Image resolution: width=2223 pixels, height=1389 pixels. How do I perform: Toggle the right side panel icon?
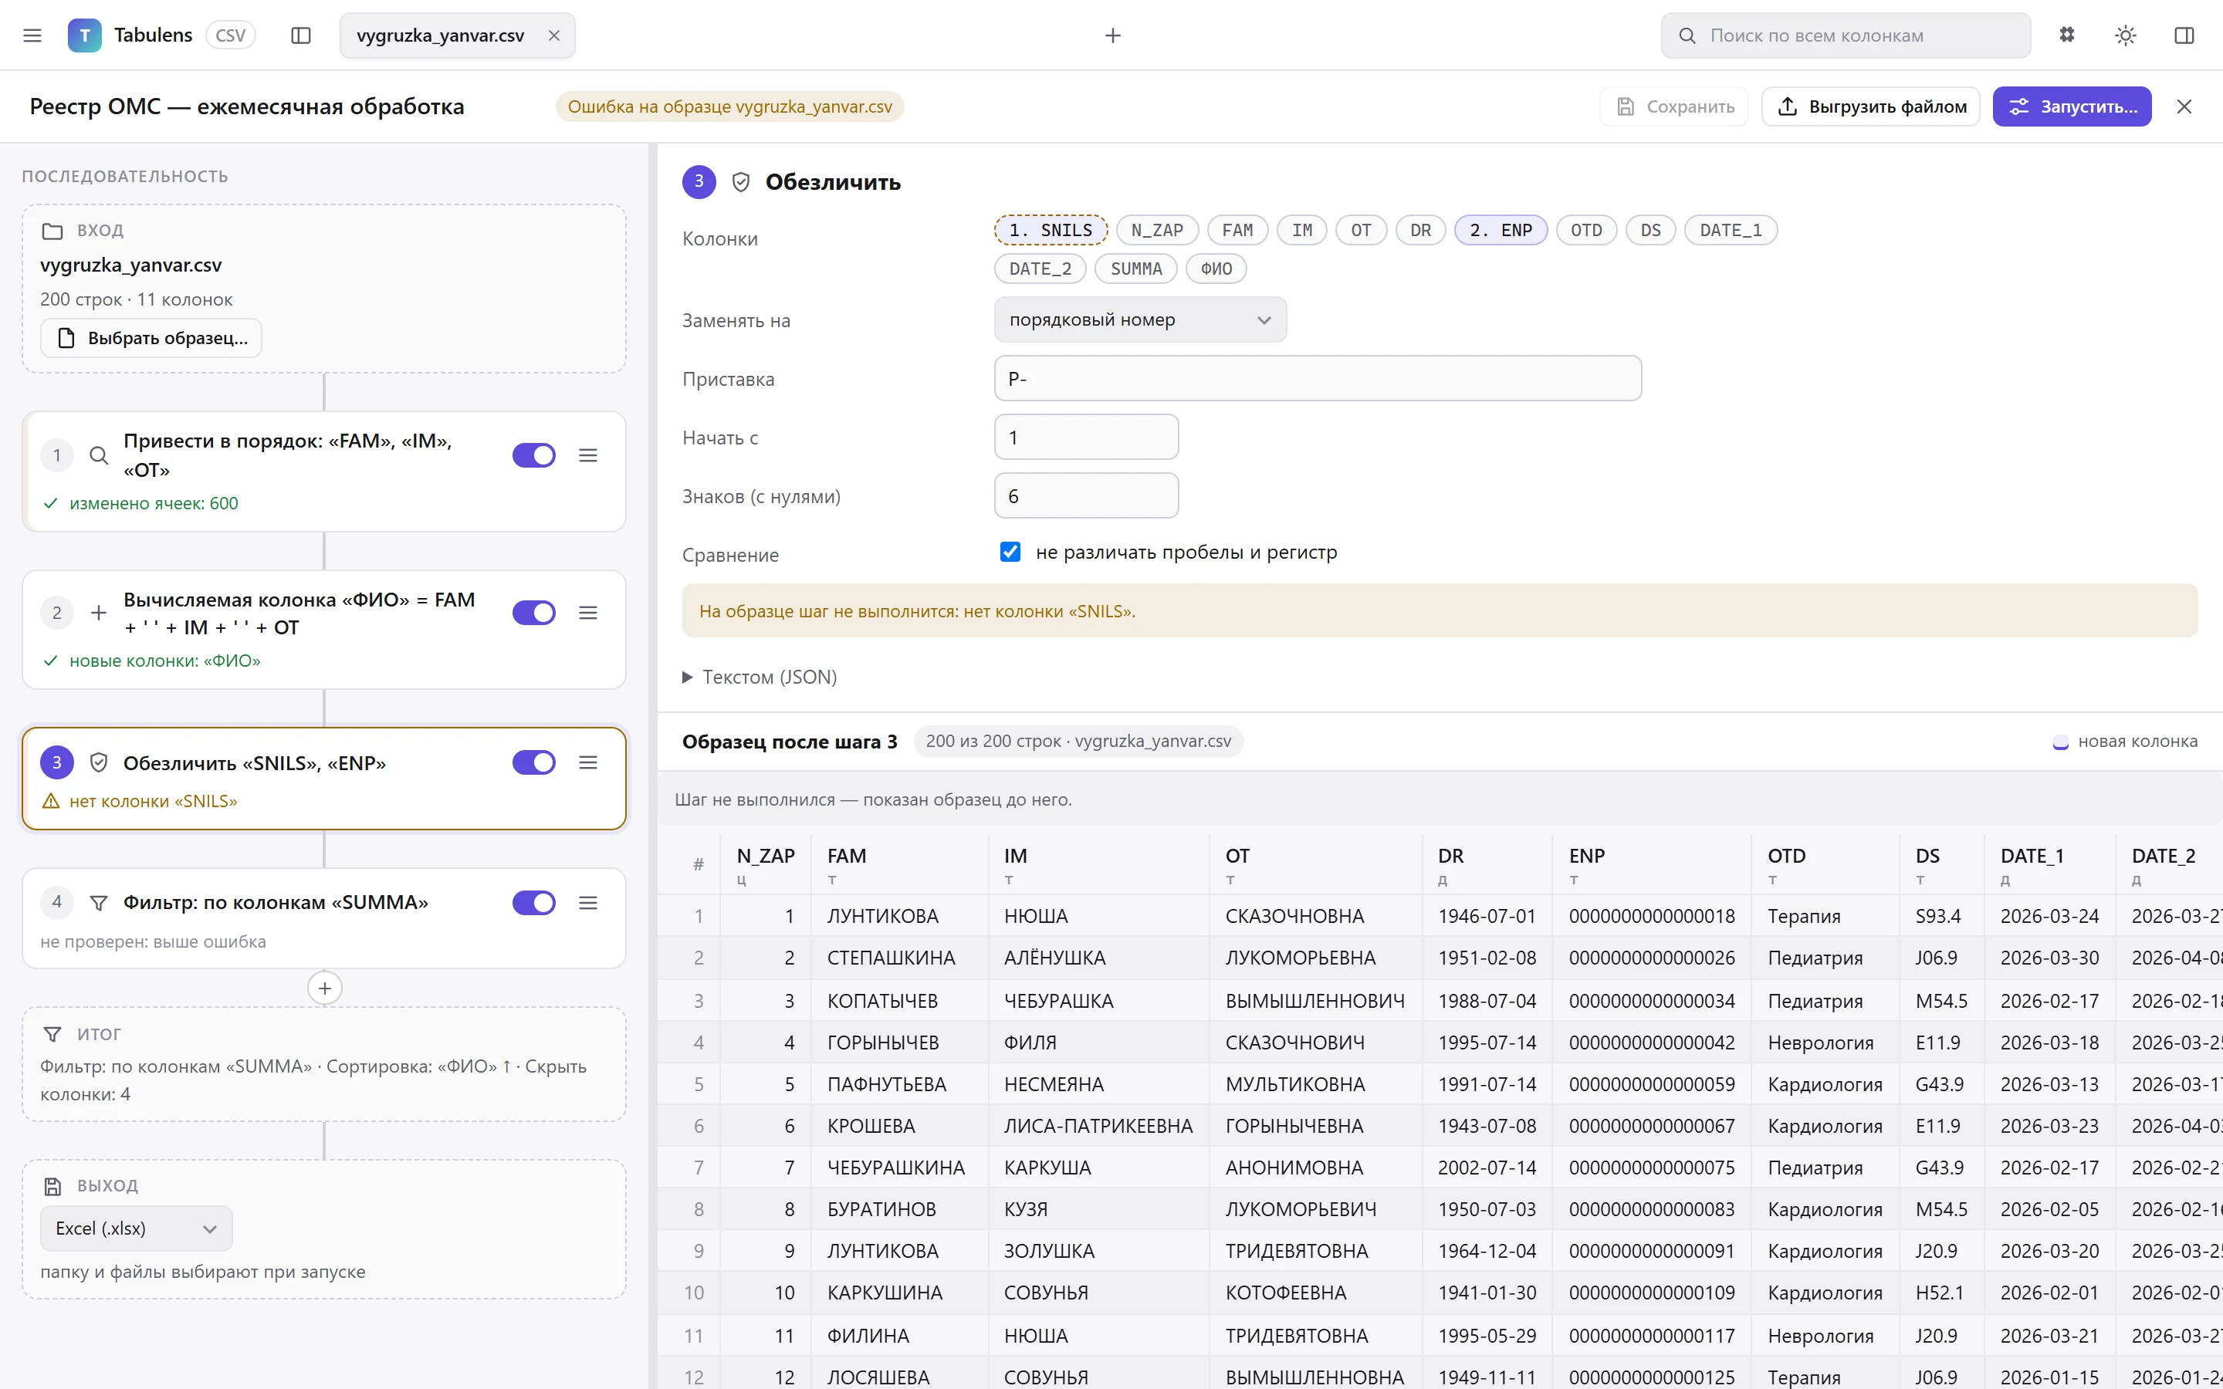(2184, 35)
